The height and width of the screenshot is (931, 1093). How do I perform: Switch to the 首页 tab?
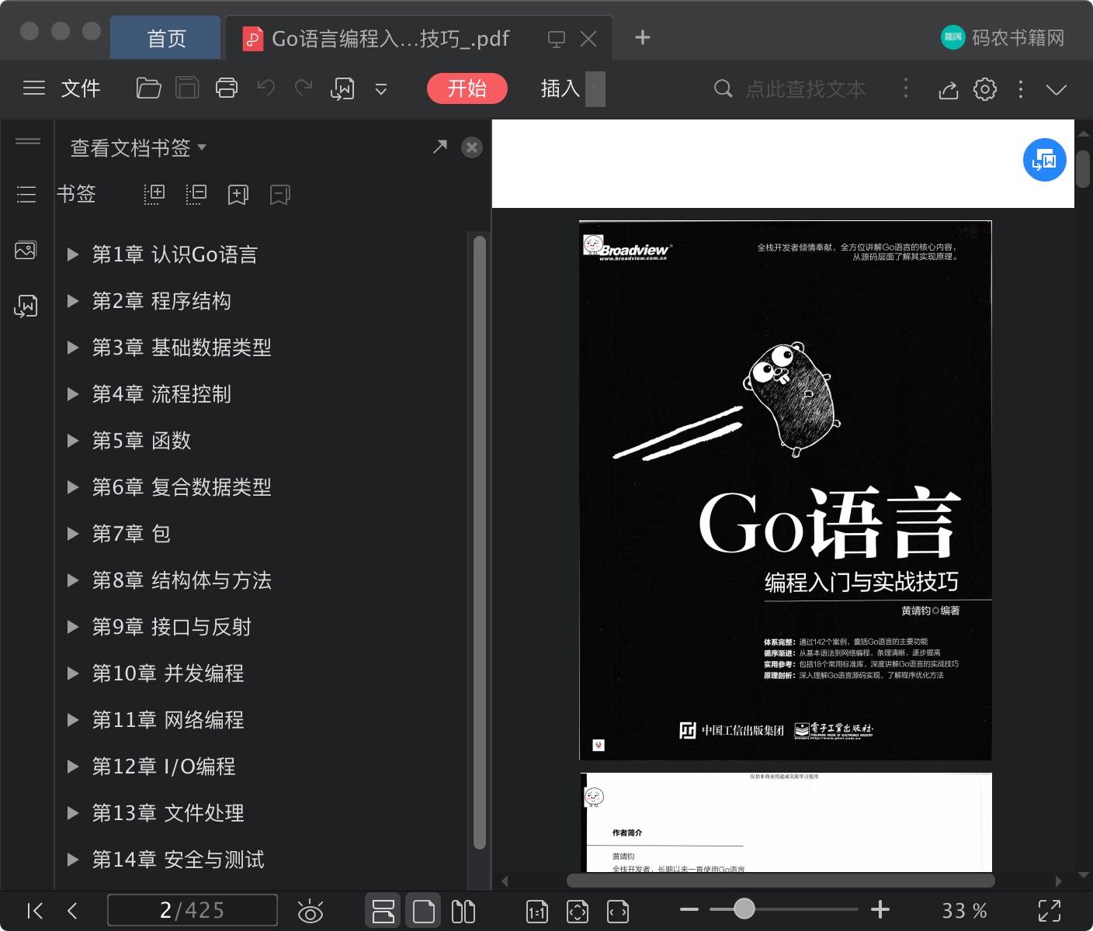pyautogui.click(x=166, y=38)
